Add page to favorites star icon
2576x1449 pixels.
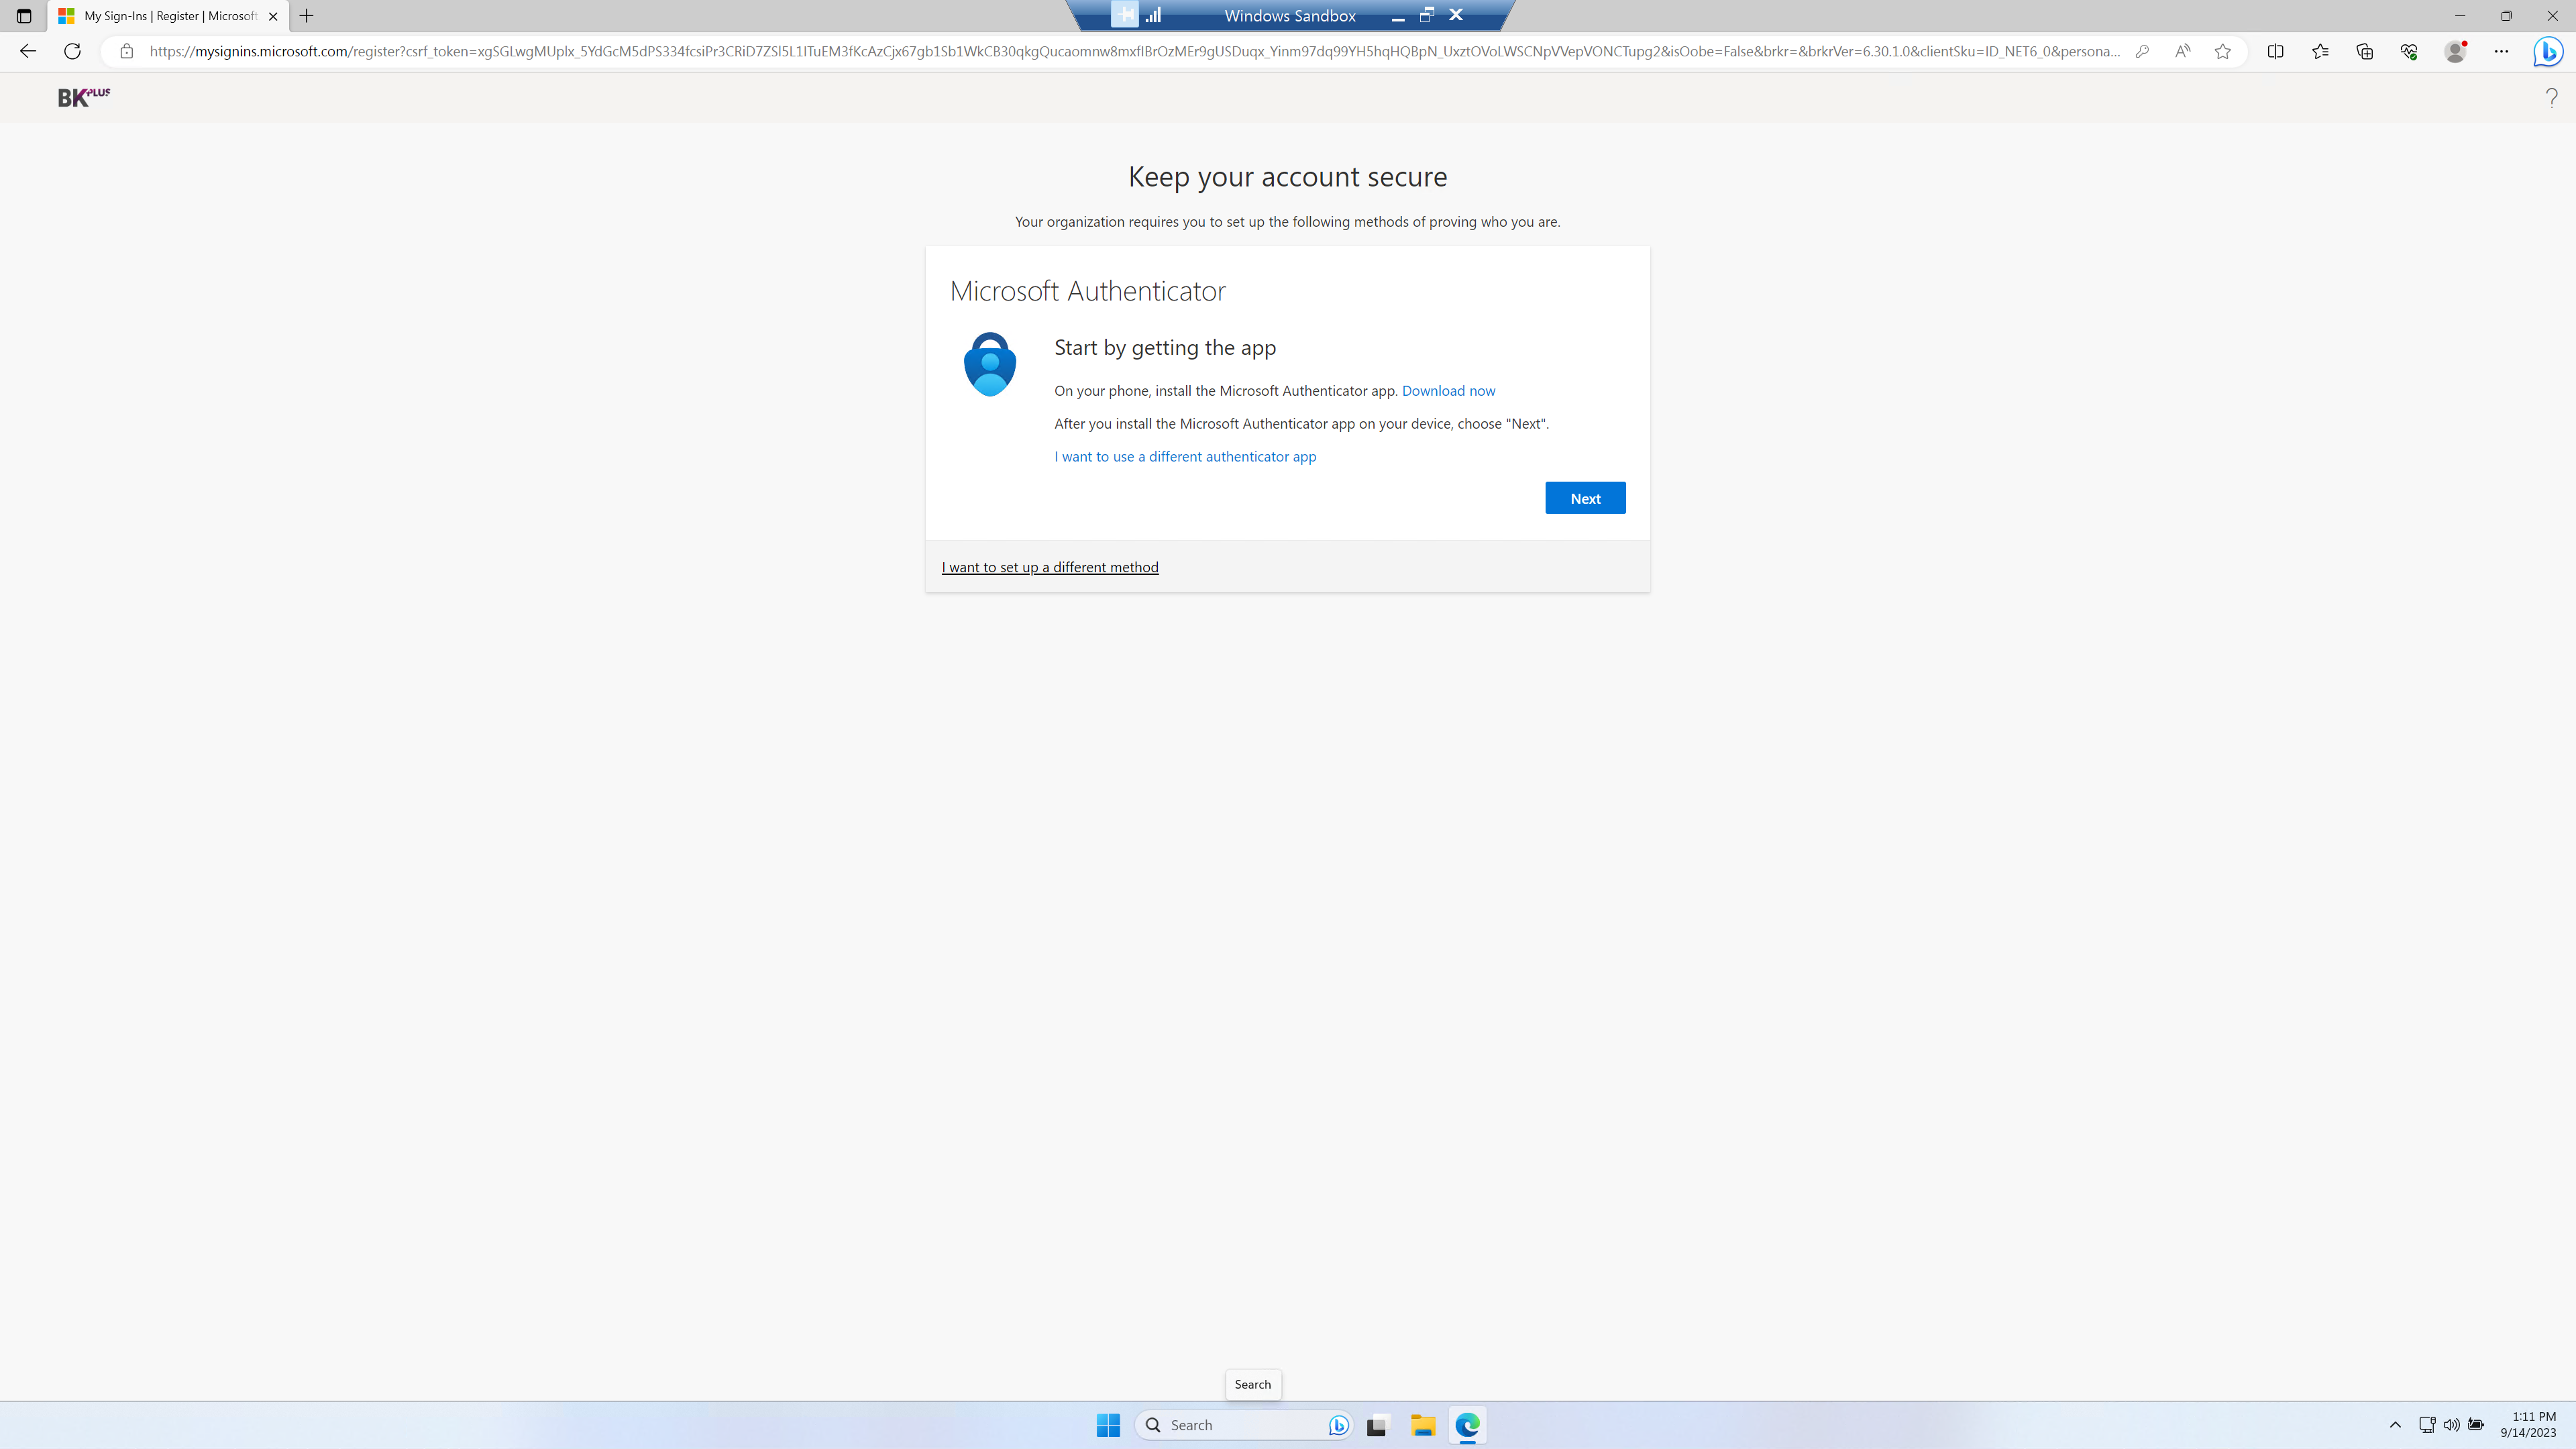pos(2222,51)
